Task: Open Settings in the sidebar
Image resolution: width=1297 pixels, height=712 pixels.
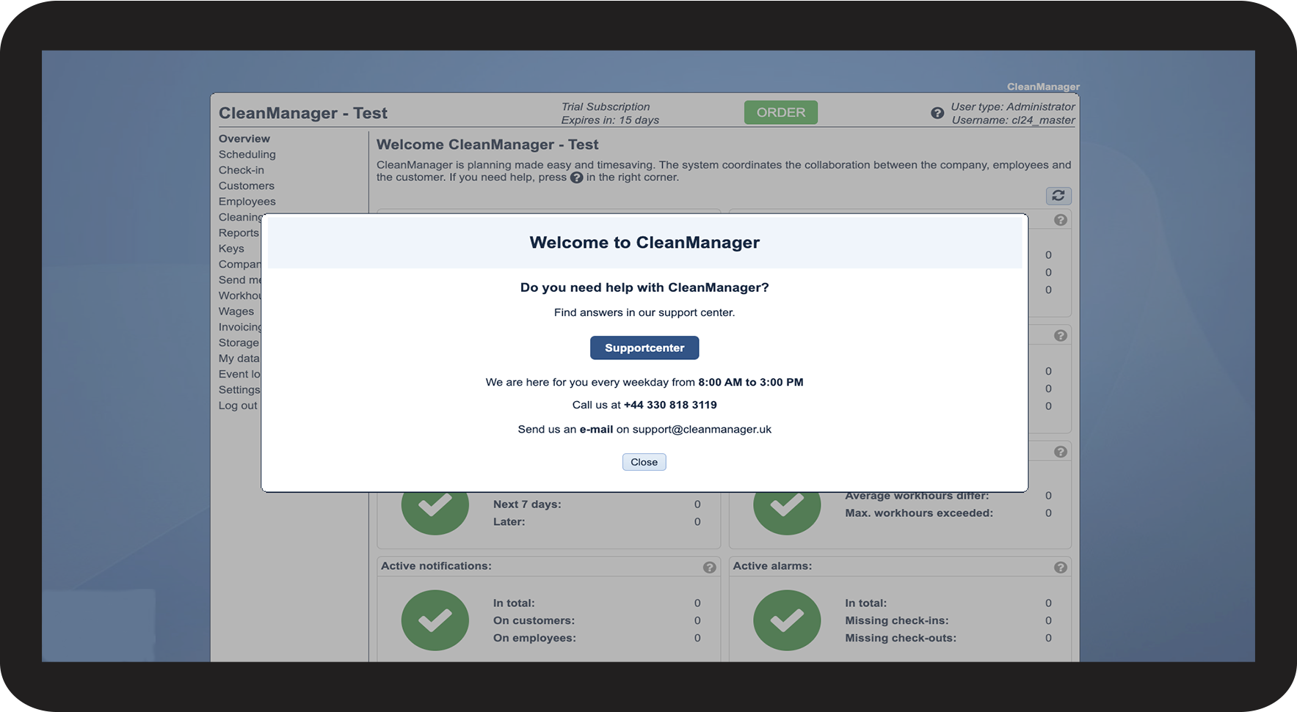Action: tap(240, 390)
